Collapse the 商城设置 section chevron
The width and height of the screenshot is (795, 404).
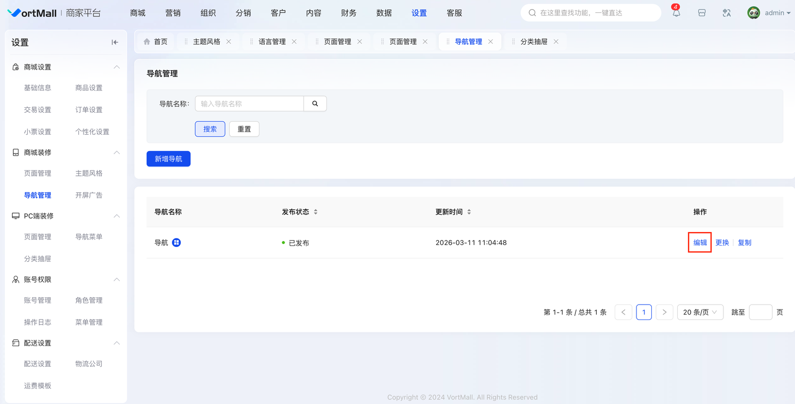click(117, 67)
